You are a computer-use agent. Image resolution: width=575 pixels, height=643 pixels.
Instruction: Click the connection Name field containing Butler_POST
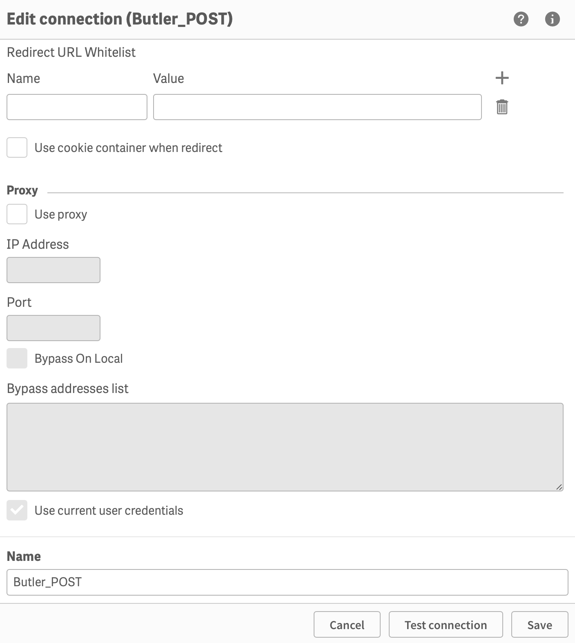coord(287,582)
